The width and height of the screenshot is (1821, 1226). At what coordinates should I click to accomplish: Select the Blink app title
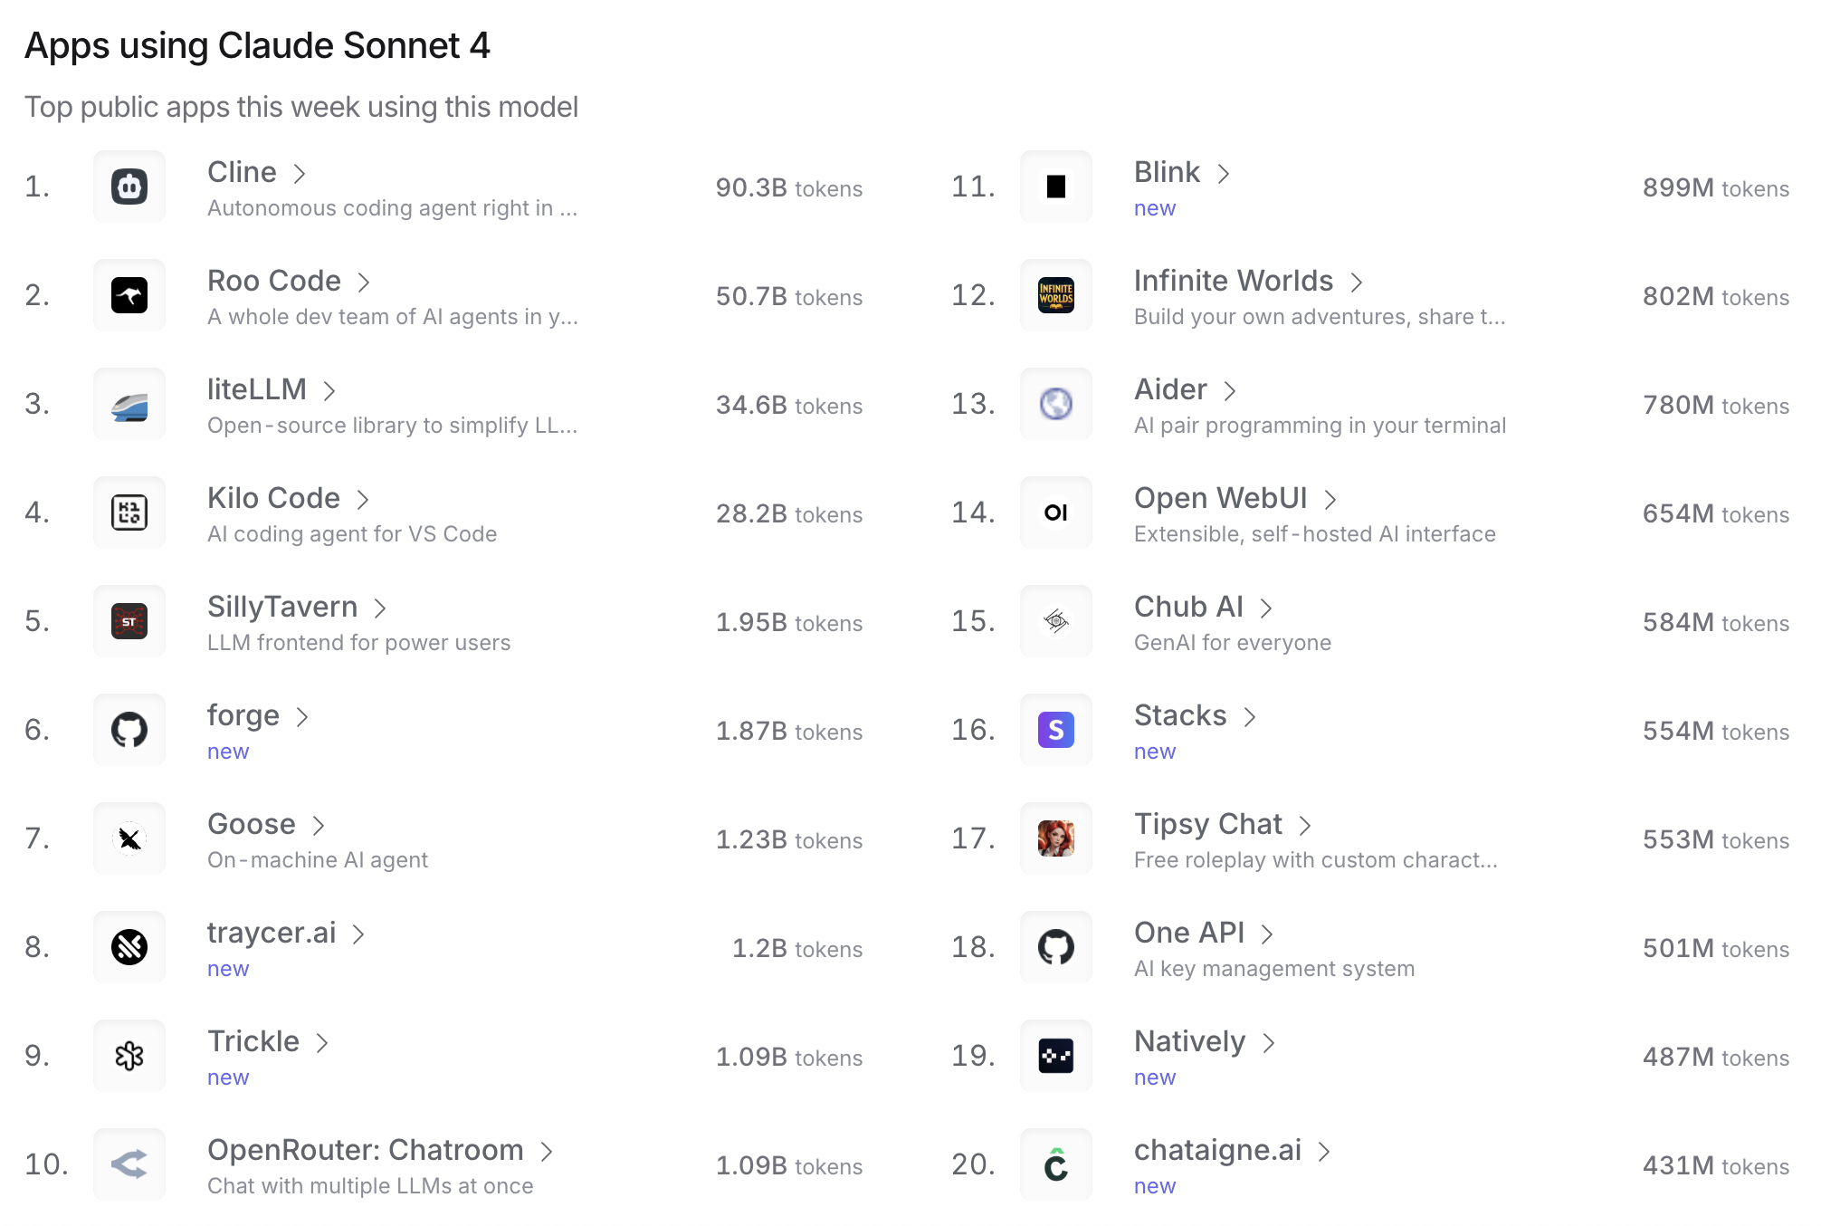coord(1167,172)
